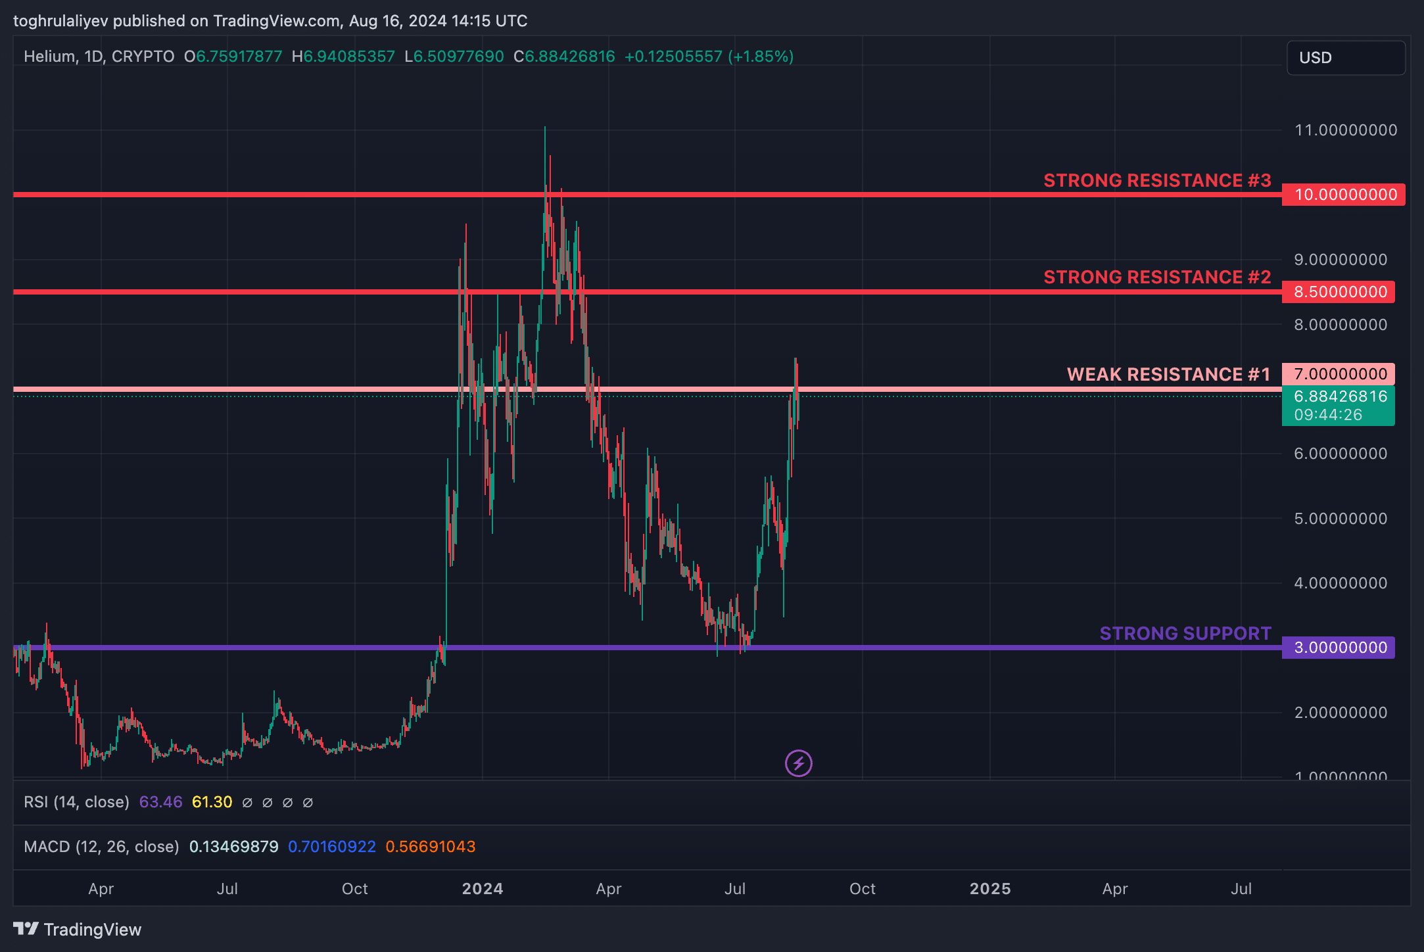1424x952 pixels.
Task: Click the green current price 6.88426816 label
Action: [x=1338, y=396]
